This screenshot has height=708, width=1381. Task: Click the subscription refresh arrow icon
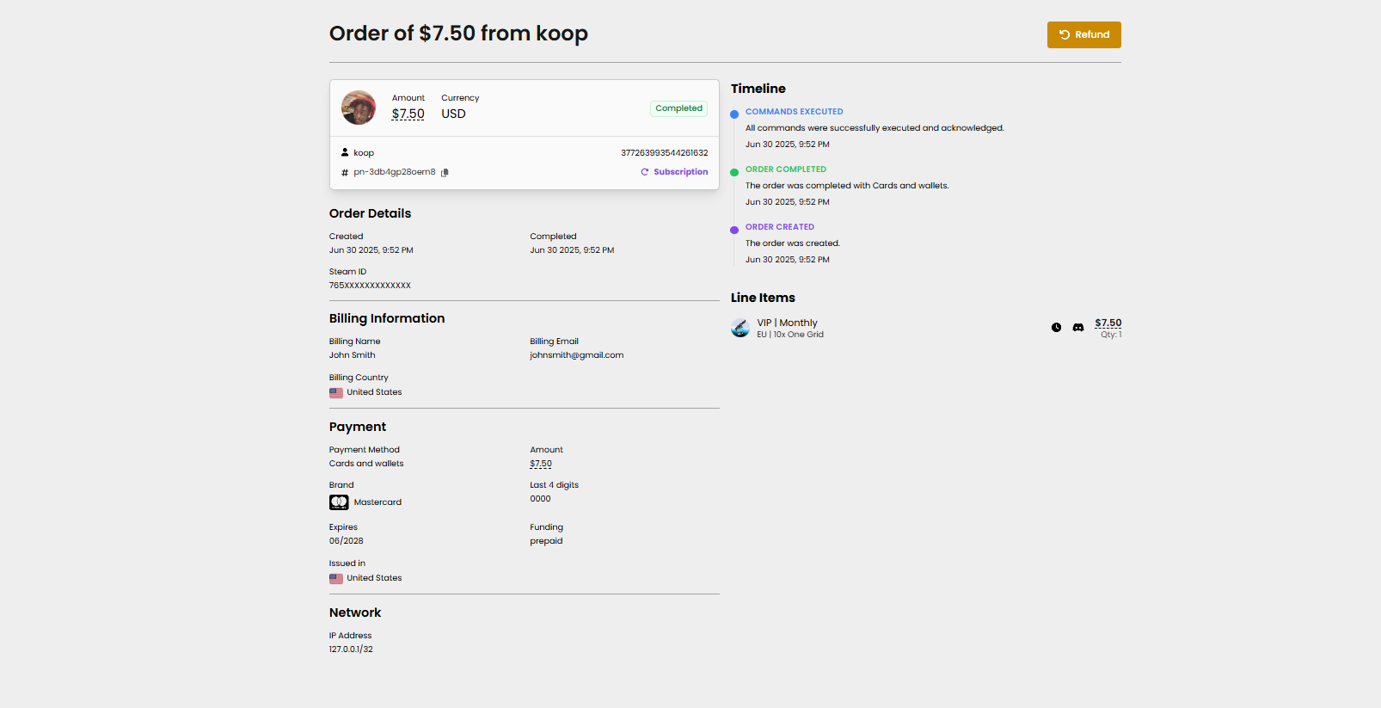click(x=645, y=172)
